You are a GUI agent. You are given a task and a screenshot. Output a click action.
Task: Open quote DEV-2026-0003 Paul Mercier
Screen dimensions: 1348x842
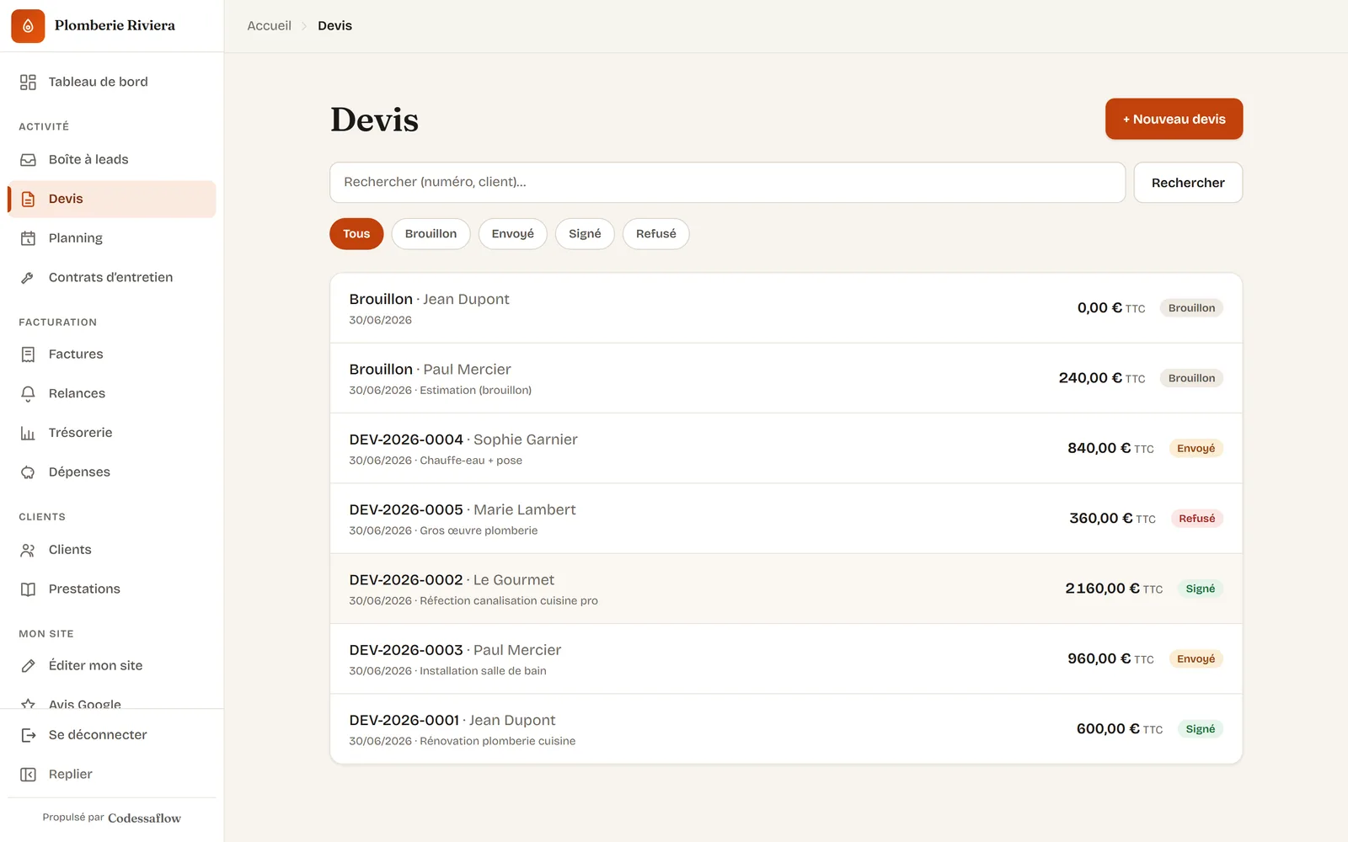pos(786,659)
